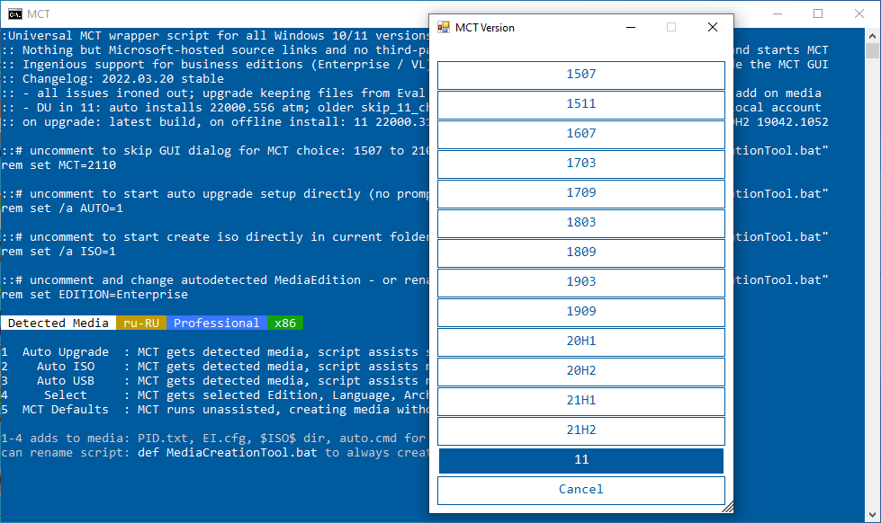Maximize the MCT console window

[x=818, y=13]
